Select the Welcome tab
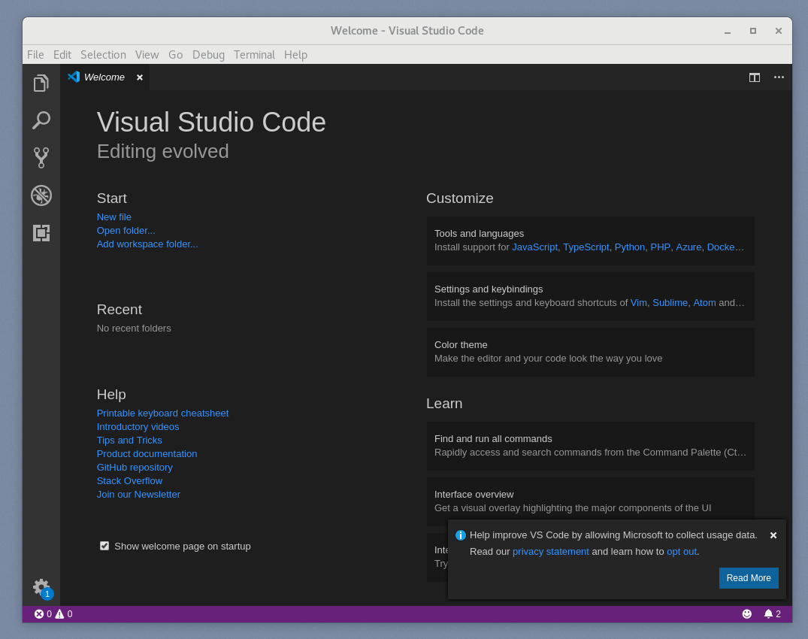808x639 pixels. coord(104,77)
